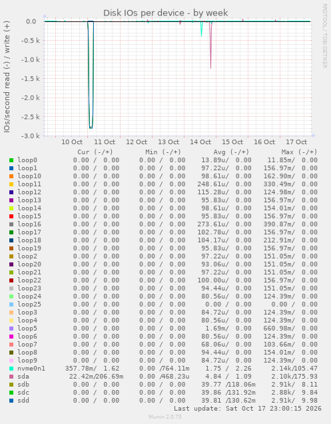
Task: Click the 'nvme0n1' legend label
Action: pos(31,369)
